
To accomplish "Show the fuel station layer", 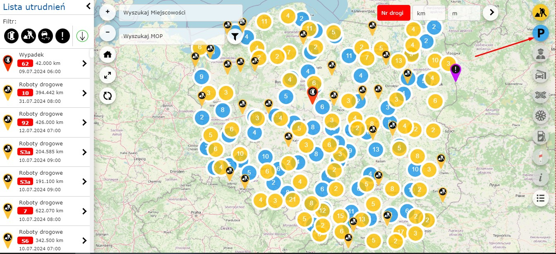I will pos(540,136).
